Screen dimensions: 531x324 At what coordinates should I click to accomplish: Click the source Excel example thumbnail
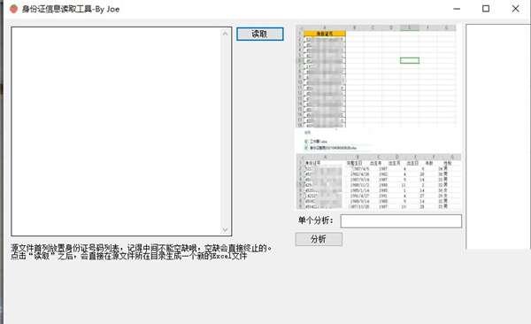click(376, 77)
